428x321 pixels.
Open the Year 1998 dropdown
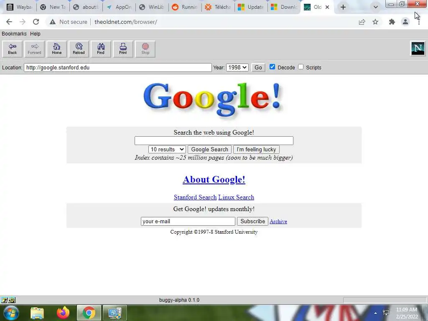pyautogui.click(x=237, y=67)
